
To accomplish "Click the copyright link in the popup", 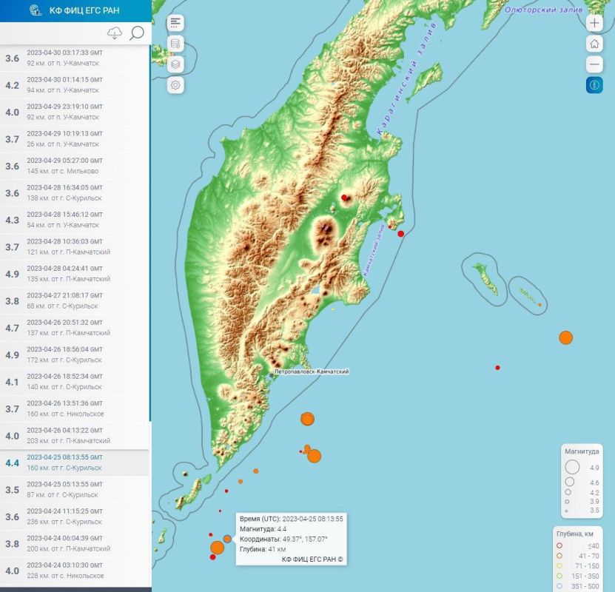I will 312,559.
